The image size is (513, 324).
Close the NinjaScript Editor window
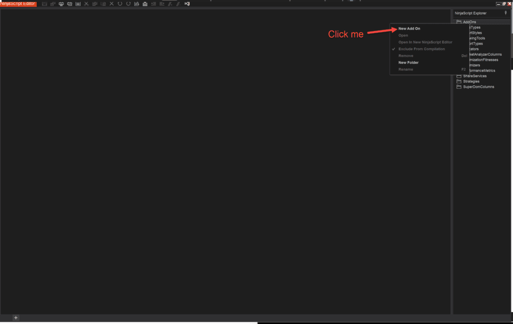point(509,4)
